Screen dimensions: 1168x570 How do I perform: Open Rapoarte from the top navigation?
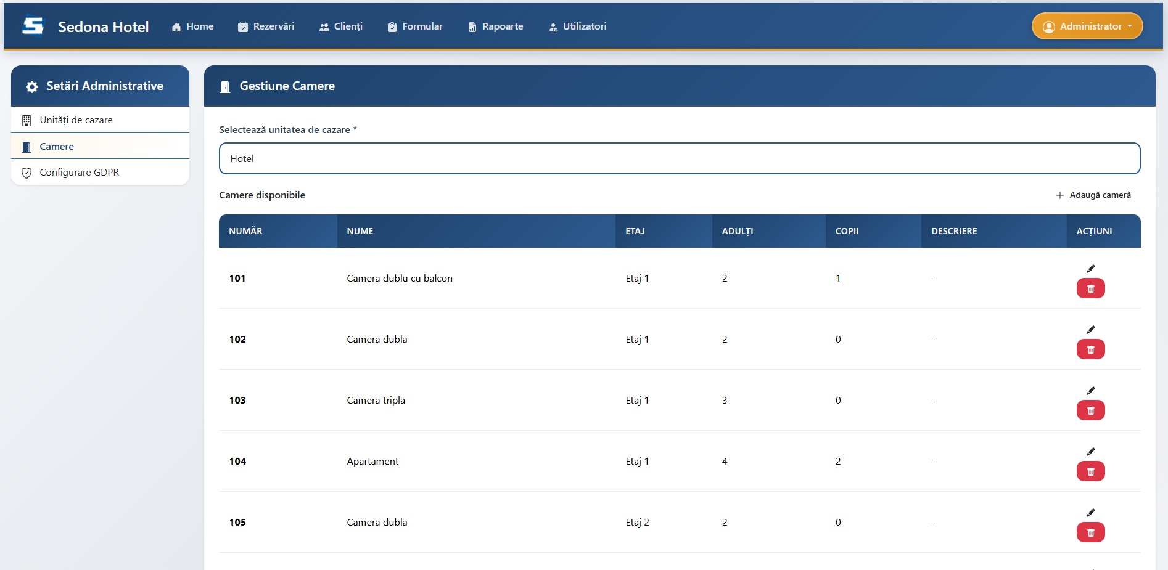tap(496, 26)
